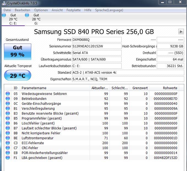This screenshot has height=171, width=187.
Task: Click the blue status orb for disk G:
Action: [27, 15]
